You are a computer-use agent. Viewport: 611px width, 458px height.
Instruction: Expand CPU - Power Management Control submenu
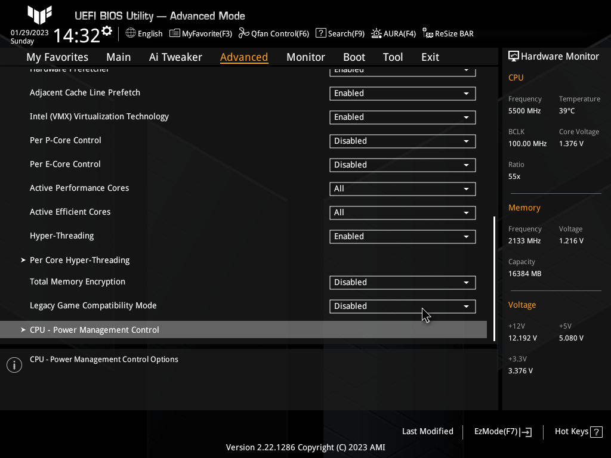point(243,329)
